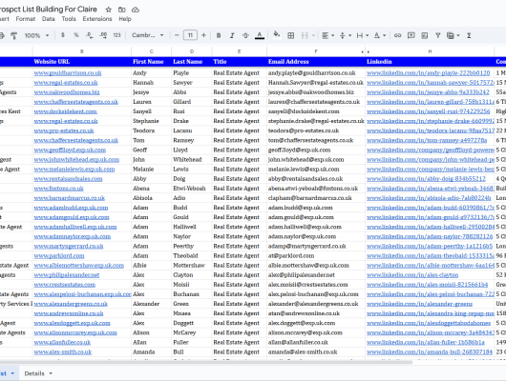The width and height of the screenshot is (506, 381).
Task: Open horizontal align dropdown
Action: click(x=327, y=35)
